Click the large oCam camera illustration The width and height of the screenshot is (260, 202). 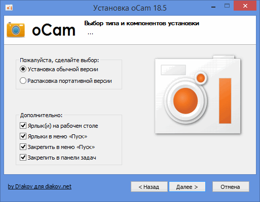198,94
